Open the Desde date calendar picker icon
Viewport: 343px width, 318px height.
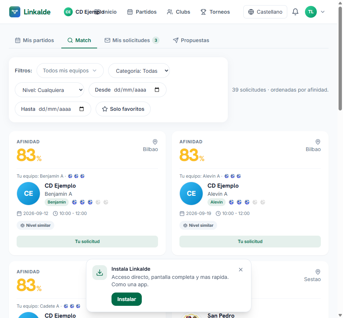tap(157, 90)
